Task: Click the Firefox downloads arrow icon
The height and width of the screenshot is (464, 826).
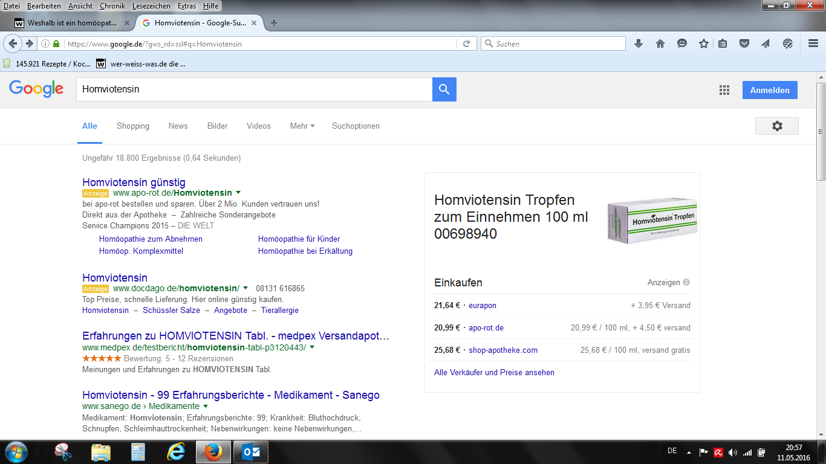Action: pyautogui.click(x=638, y=43)
